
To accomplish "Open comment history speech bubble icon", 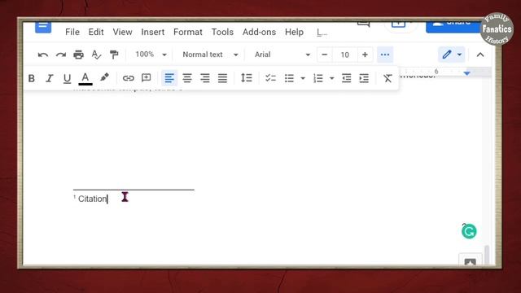I will pyautogui.click(x=364, y=24).
